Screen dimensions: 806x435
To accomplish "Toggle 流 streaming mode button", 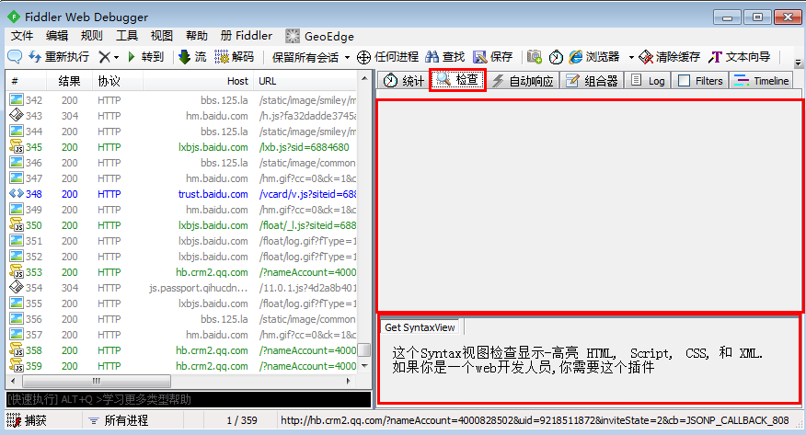I will click(x=192, y=56).
